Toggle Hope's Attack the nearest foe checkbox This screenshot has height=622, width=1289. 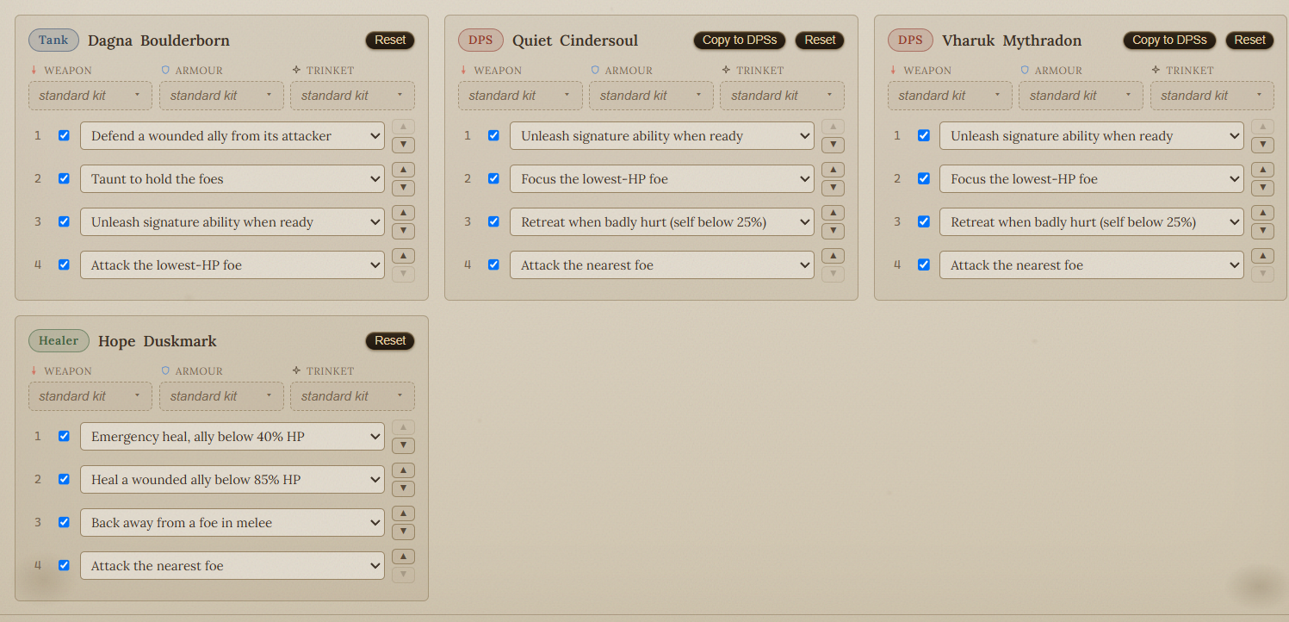pos(64,565)
